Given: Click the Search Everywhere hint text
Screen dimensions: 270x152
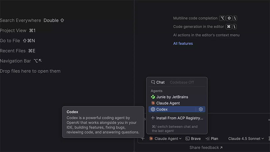Looking at the screenshot, I should click(21, 20).
